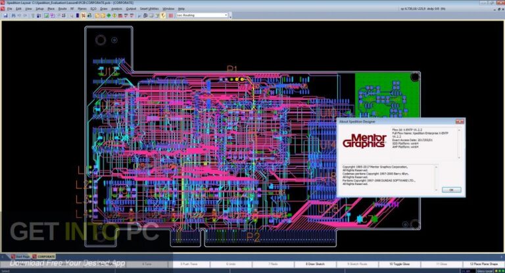
Task: Click the purple squares toolbar icon
Action: click(52, 16)
